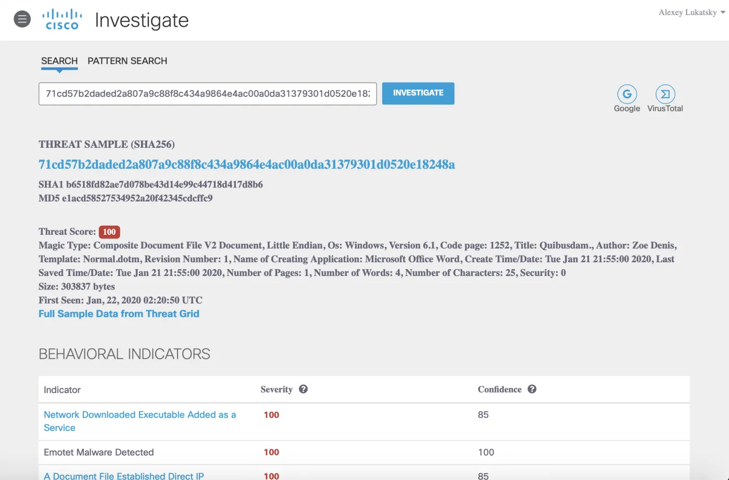Switch to the PATTERN SEARCH tab

coord(128,61)
